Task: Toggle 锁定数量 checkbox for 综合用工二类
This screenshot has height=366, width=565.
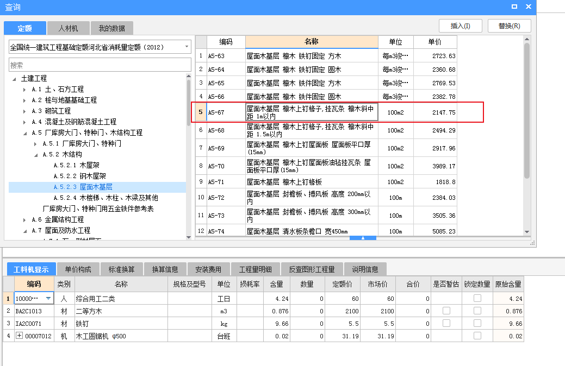Action: coord(477,298)
